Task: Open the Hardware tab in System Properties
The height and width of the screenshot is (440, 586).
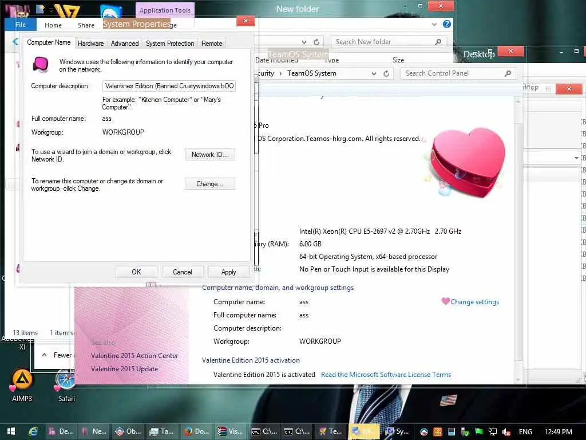Action: pos(90,44)
